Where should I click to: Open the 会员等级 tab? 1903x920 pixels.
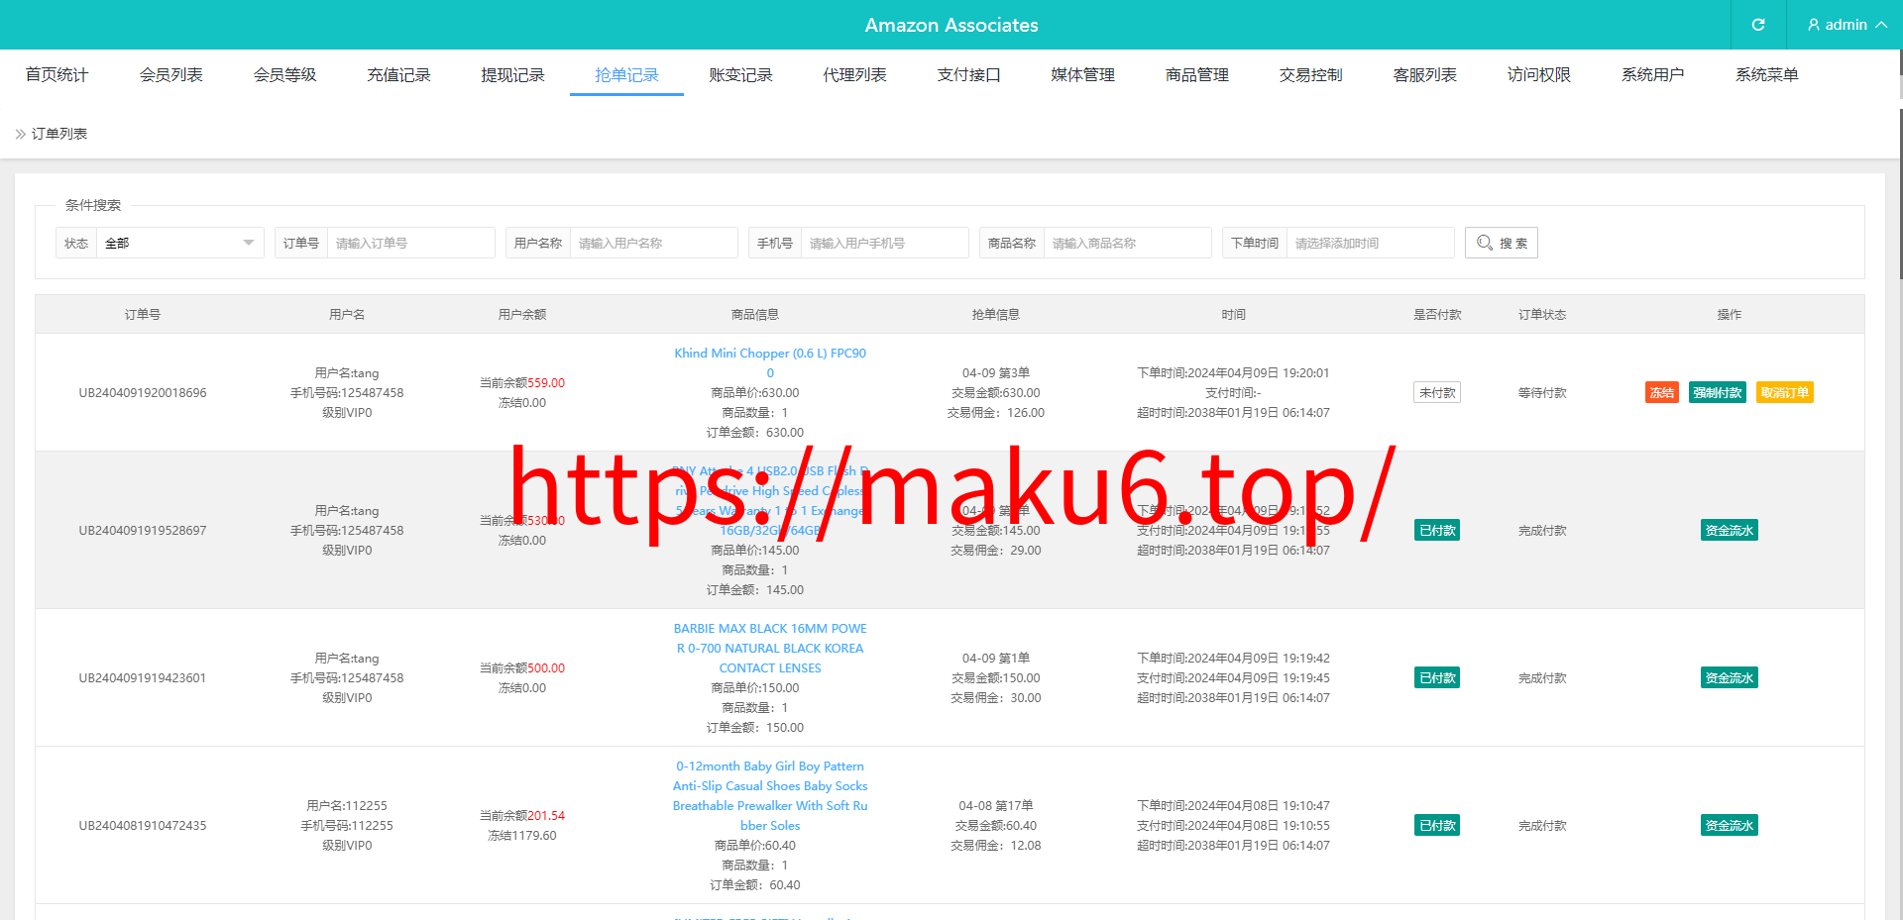[x=284, y=74]
